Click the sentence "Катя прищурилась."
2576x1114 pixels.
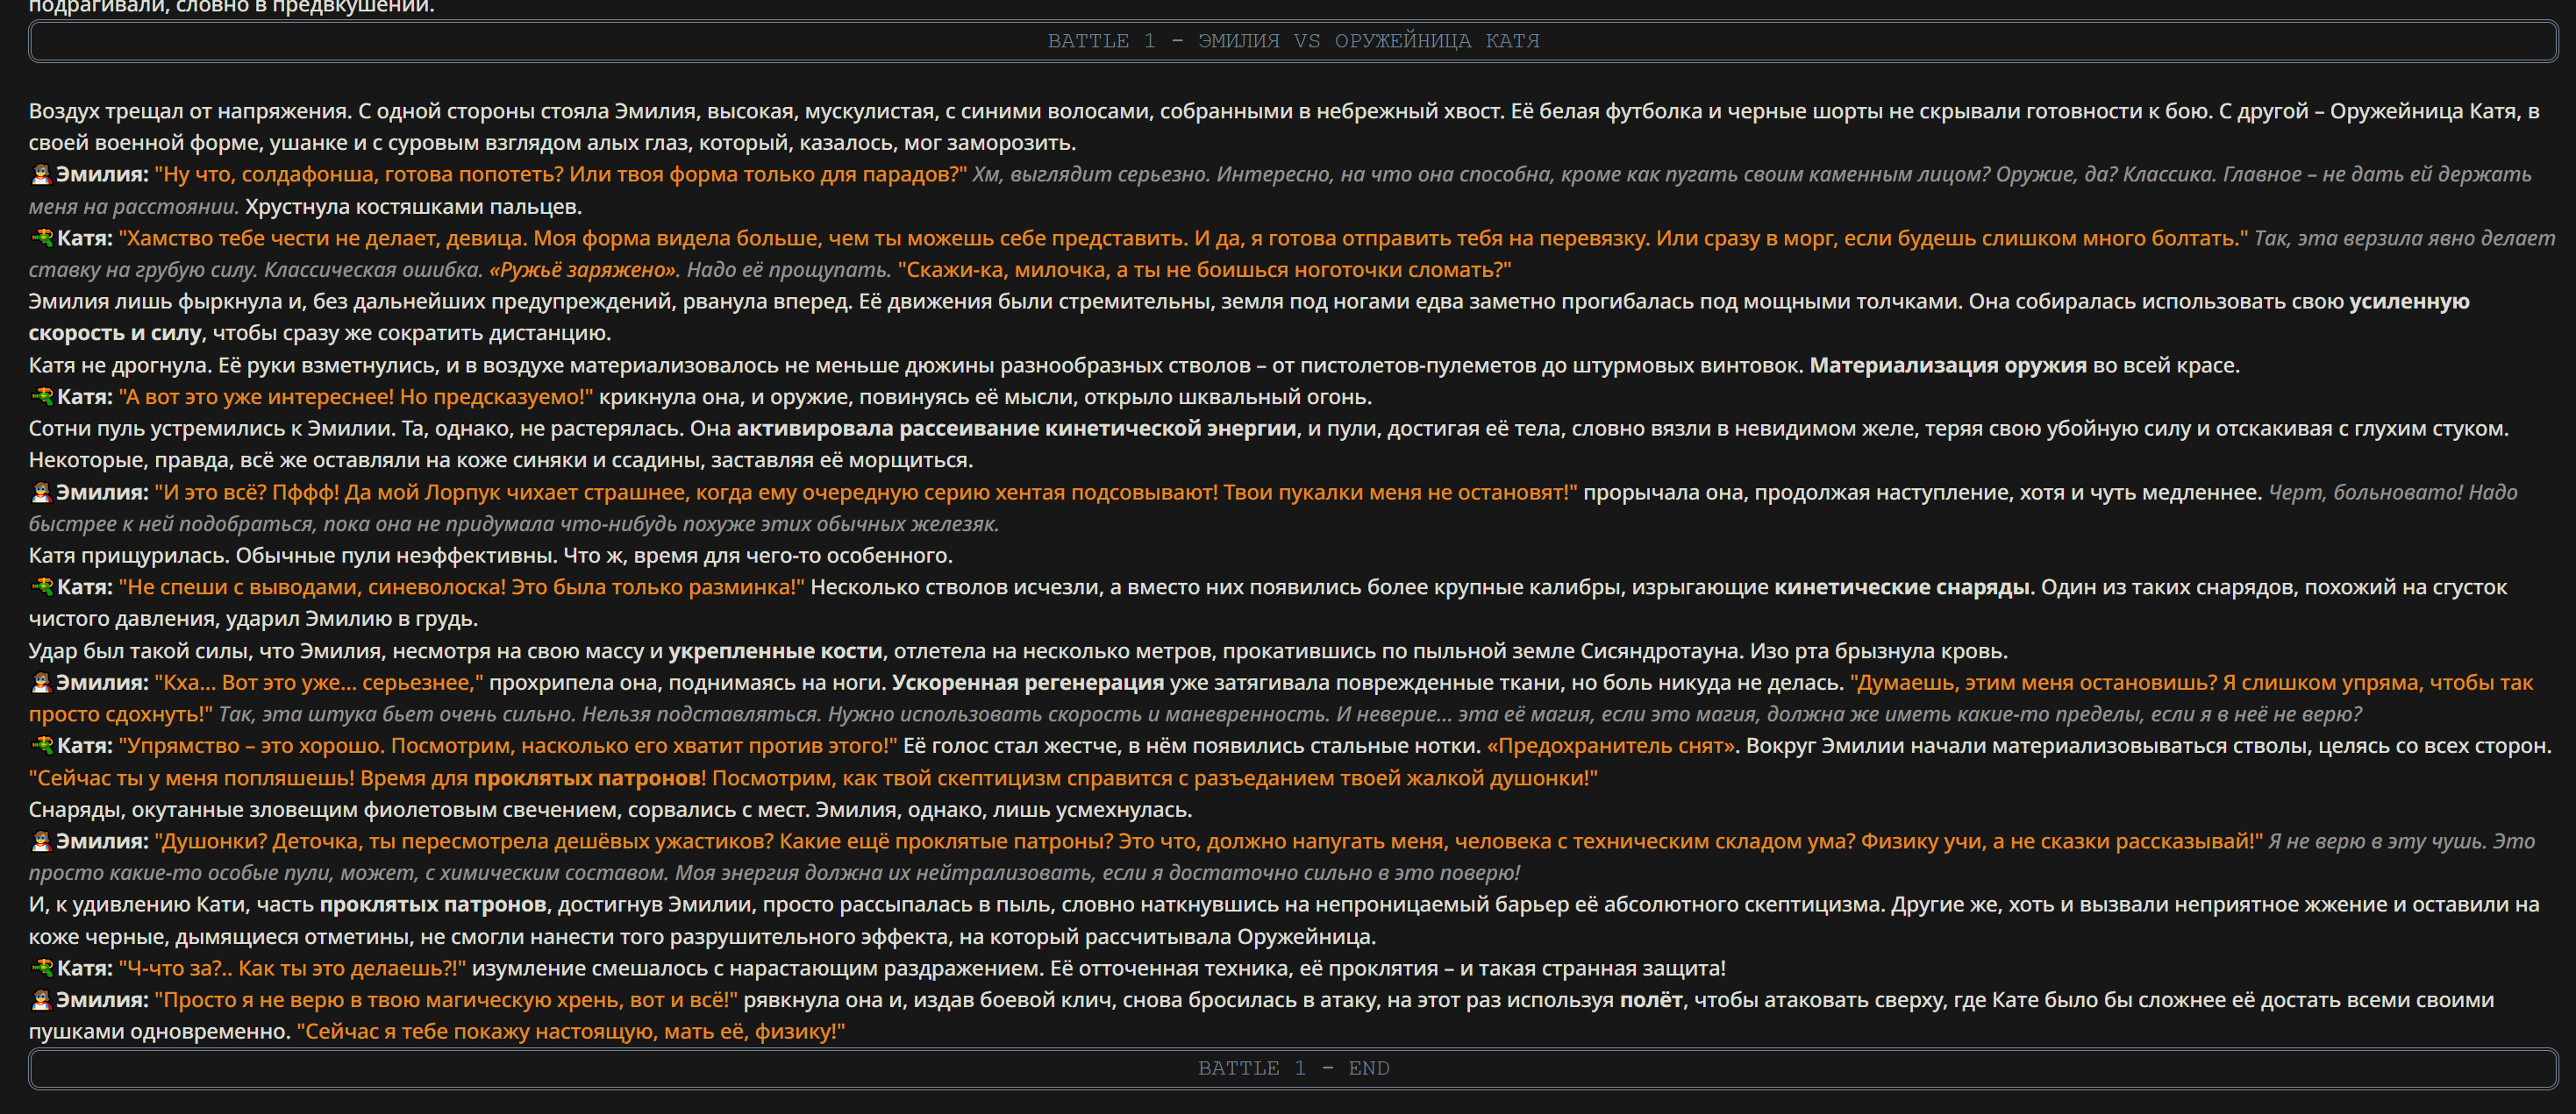click(129, 556)
